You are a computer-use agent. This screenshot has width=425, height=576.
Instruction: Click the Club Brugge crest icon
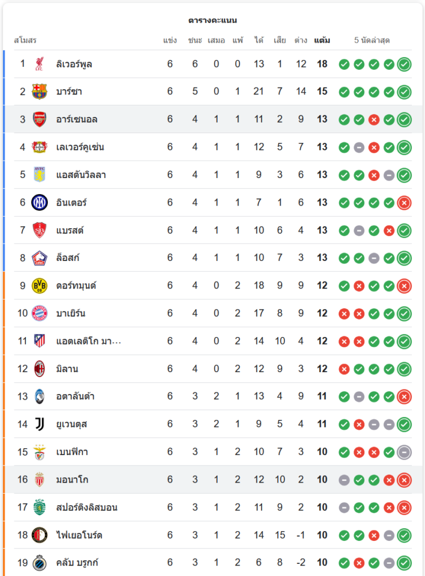pyautogui.click(x=39, y=563)
